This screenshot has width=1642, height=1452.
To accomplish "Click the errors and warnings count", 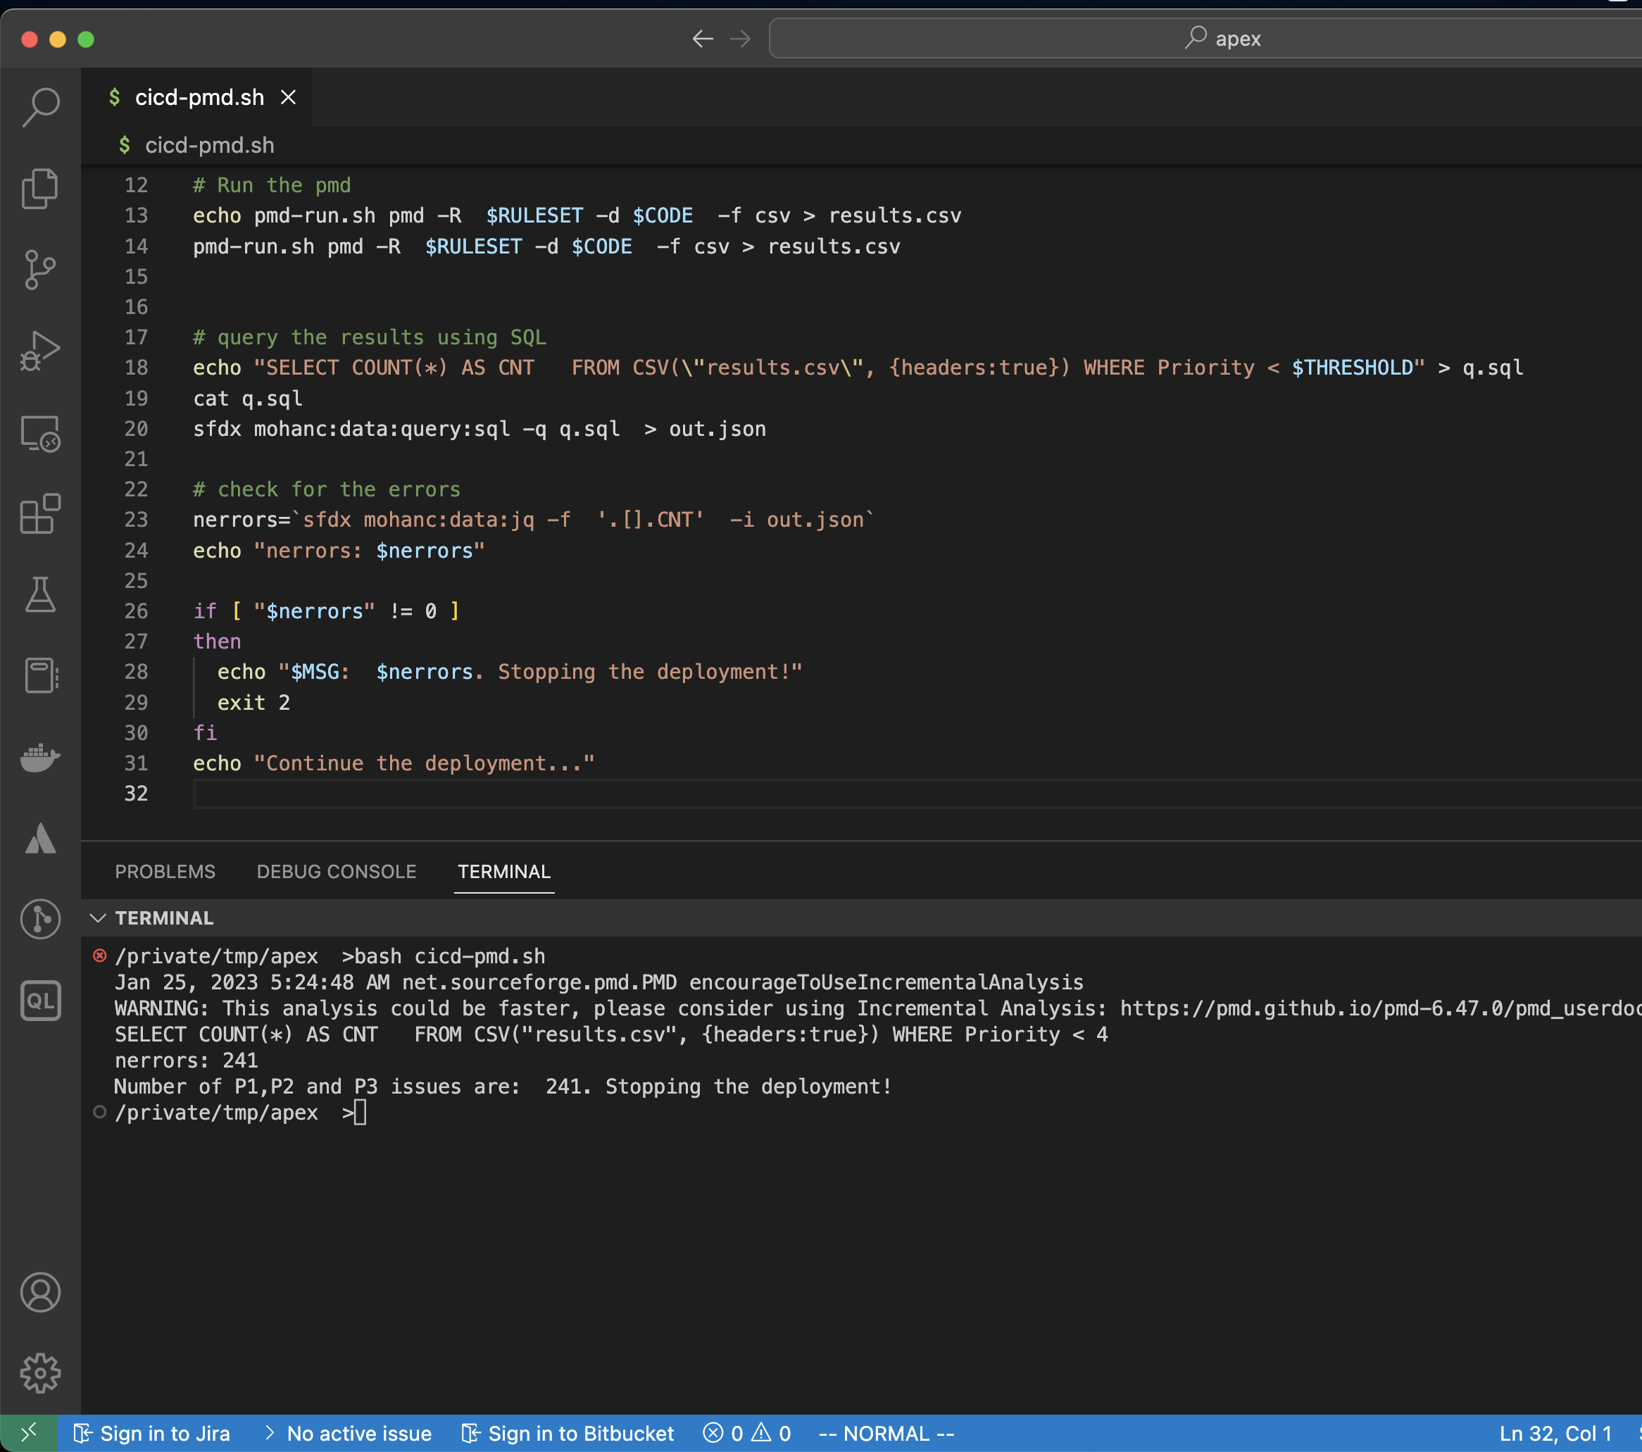I will point(747,1434).
